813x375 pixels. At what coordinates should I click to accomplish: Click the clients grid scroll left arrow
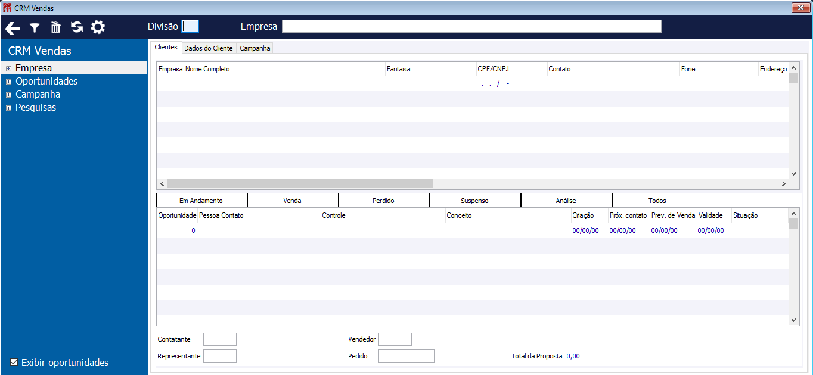(x=162, y=184)
